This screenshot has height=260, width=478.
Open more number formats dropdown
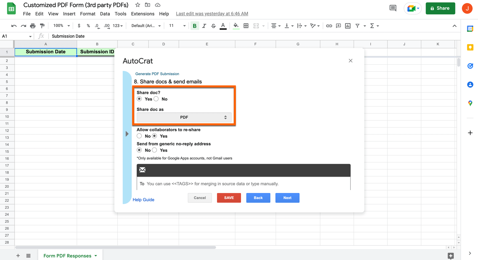(x=118, y=26)
